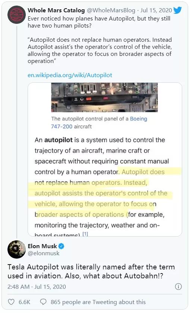Viewport: 190px width, 313px height.
Task: Click the reply speech bubble icon
Action: pyautogui.click(x=43, y=302)
